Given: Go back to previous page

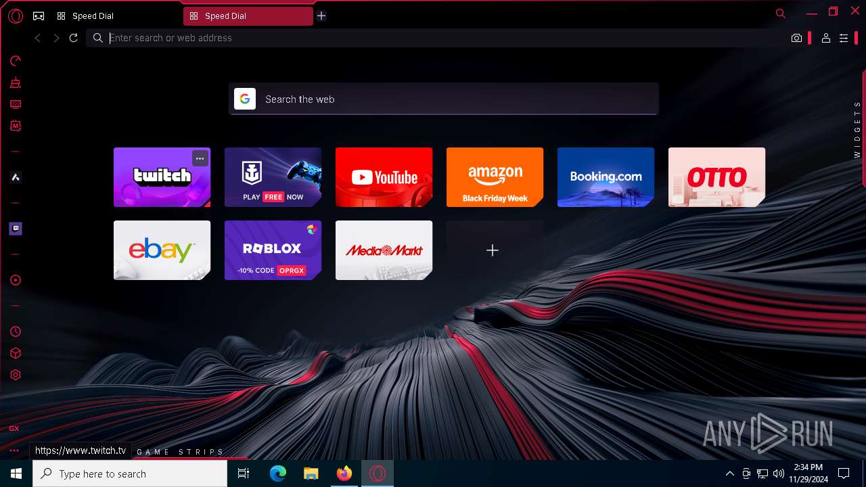Looking at the screenshot, I should point(38,38).
